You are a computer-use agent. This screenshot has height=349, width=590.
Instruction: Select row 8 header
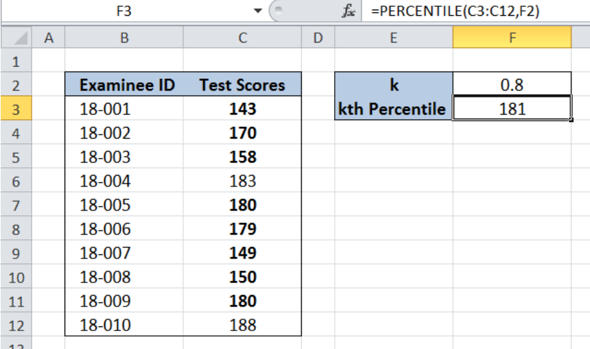tap(16, 229)
